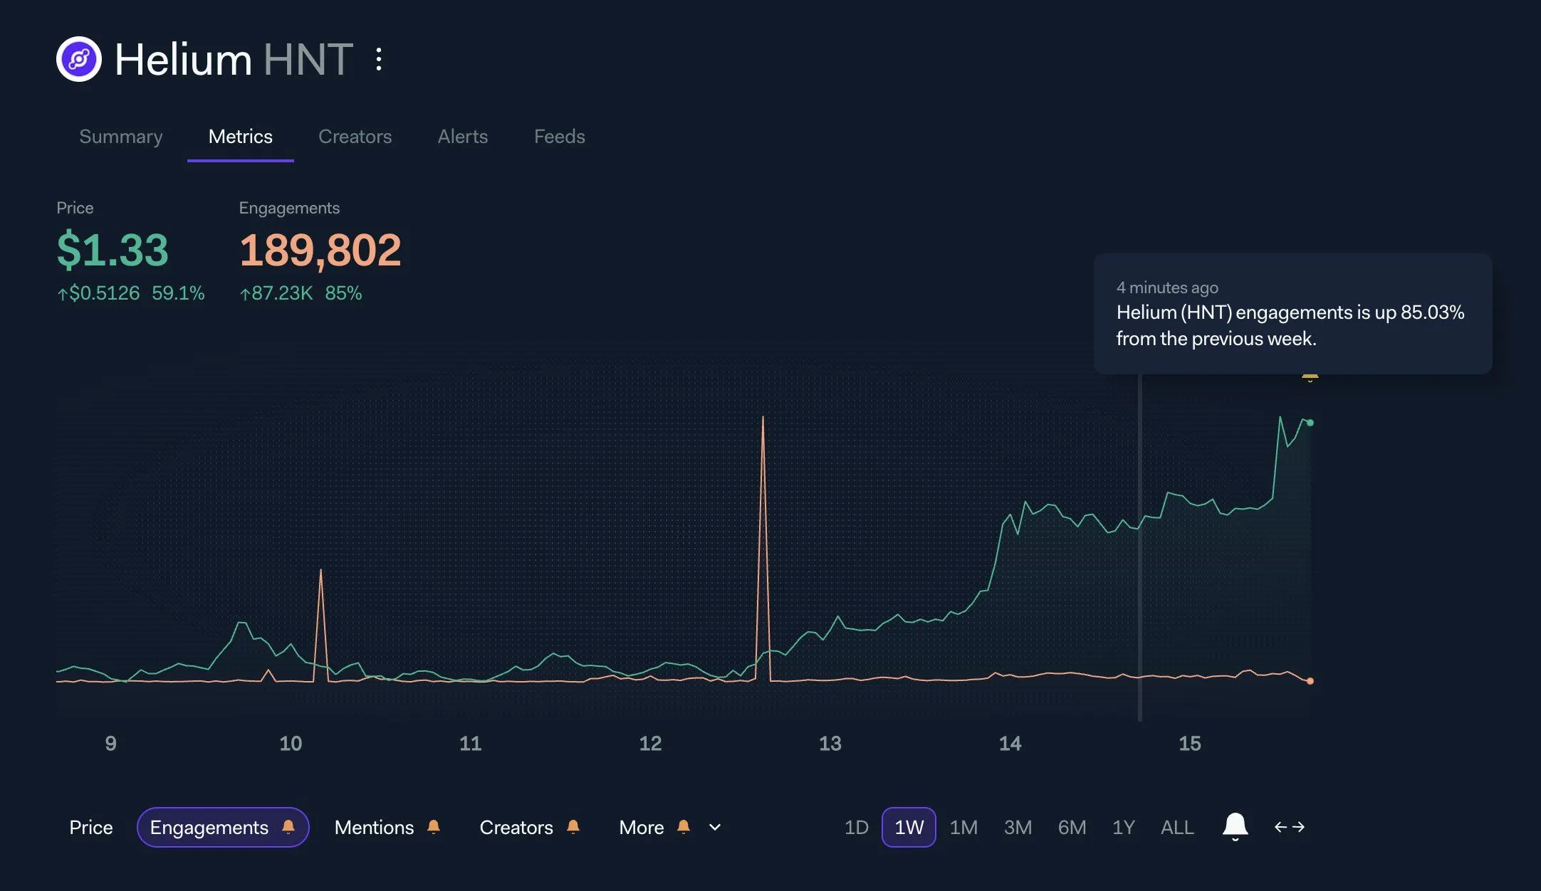Click the alert bell on the Engagements pill
This screenshot has width=1541, height=891.
click(289, 827)
